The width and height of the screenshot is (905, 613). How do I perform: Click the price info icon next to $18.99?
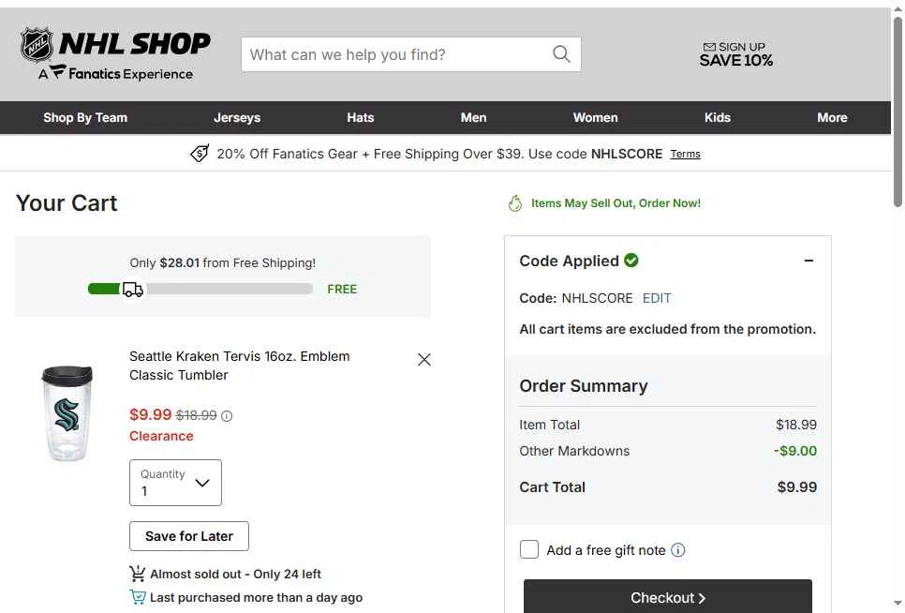[227, 416]
